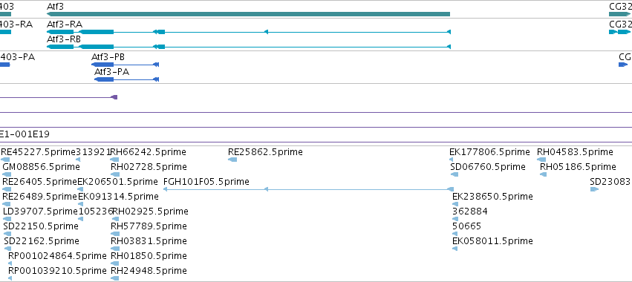Click the GM08856.5prime EST label
Viewport: 632px width, 282px height.
[x=41, y=167]
